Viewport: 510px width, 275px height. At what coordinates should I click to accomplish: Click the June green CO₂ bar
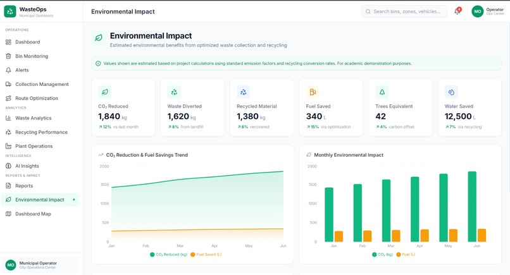click(472, 207)
